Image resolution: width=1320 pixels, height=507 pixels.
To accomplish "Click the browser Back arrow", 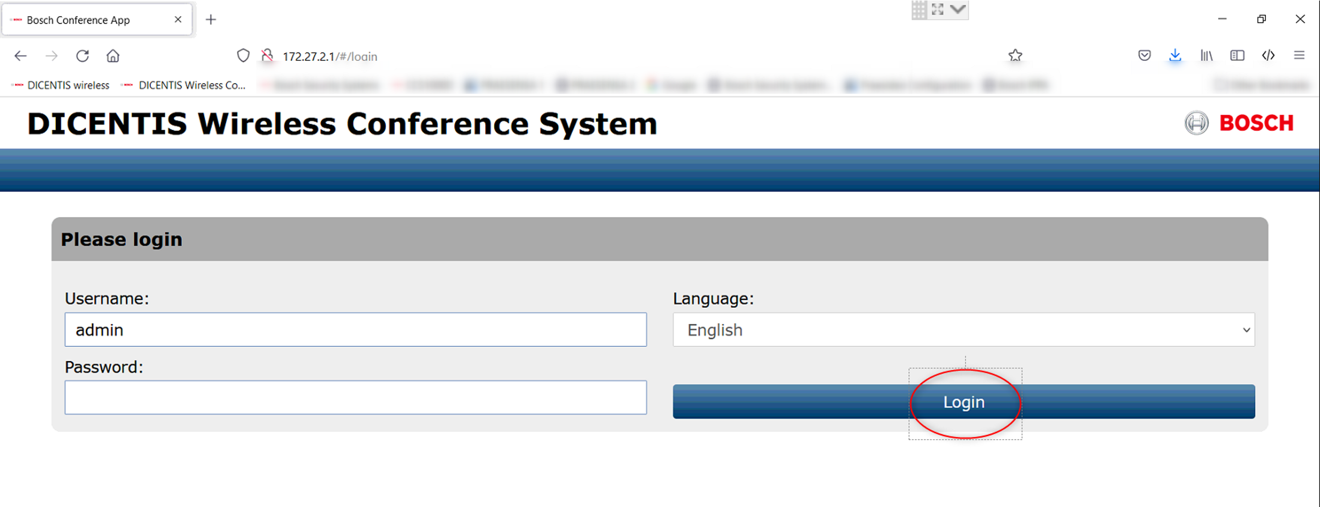I will (x=21, y=56).
